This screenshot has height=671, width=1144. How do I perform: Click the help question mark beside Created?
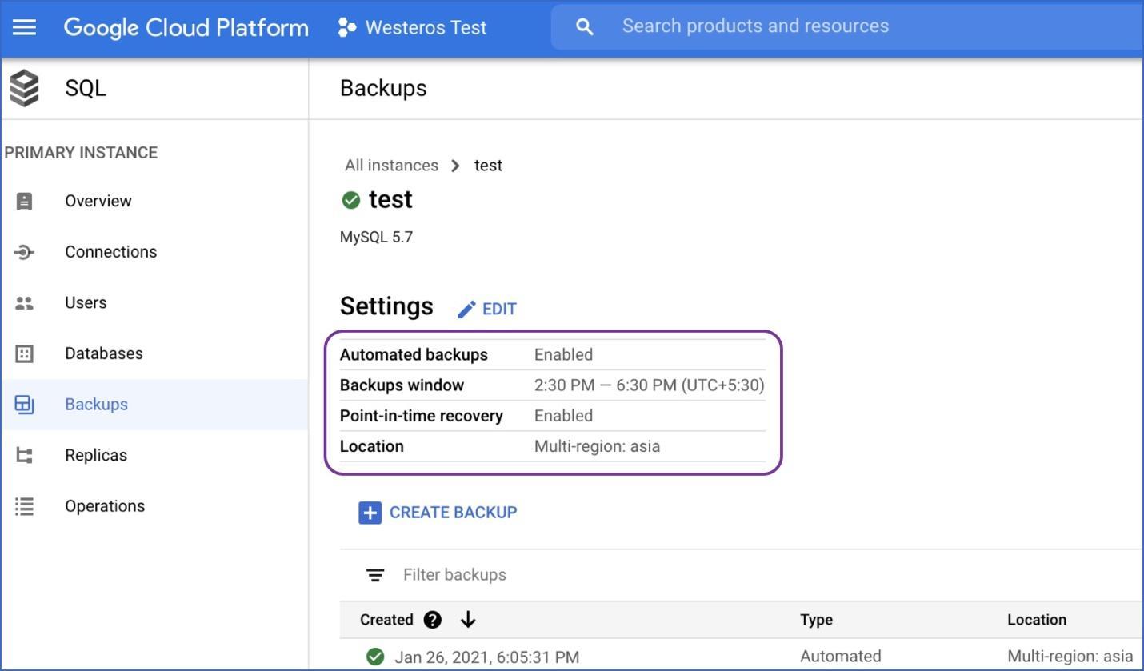[433, 620]
